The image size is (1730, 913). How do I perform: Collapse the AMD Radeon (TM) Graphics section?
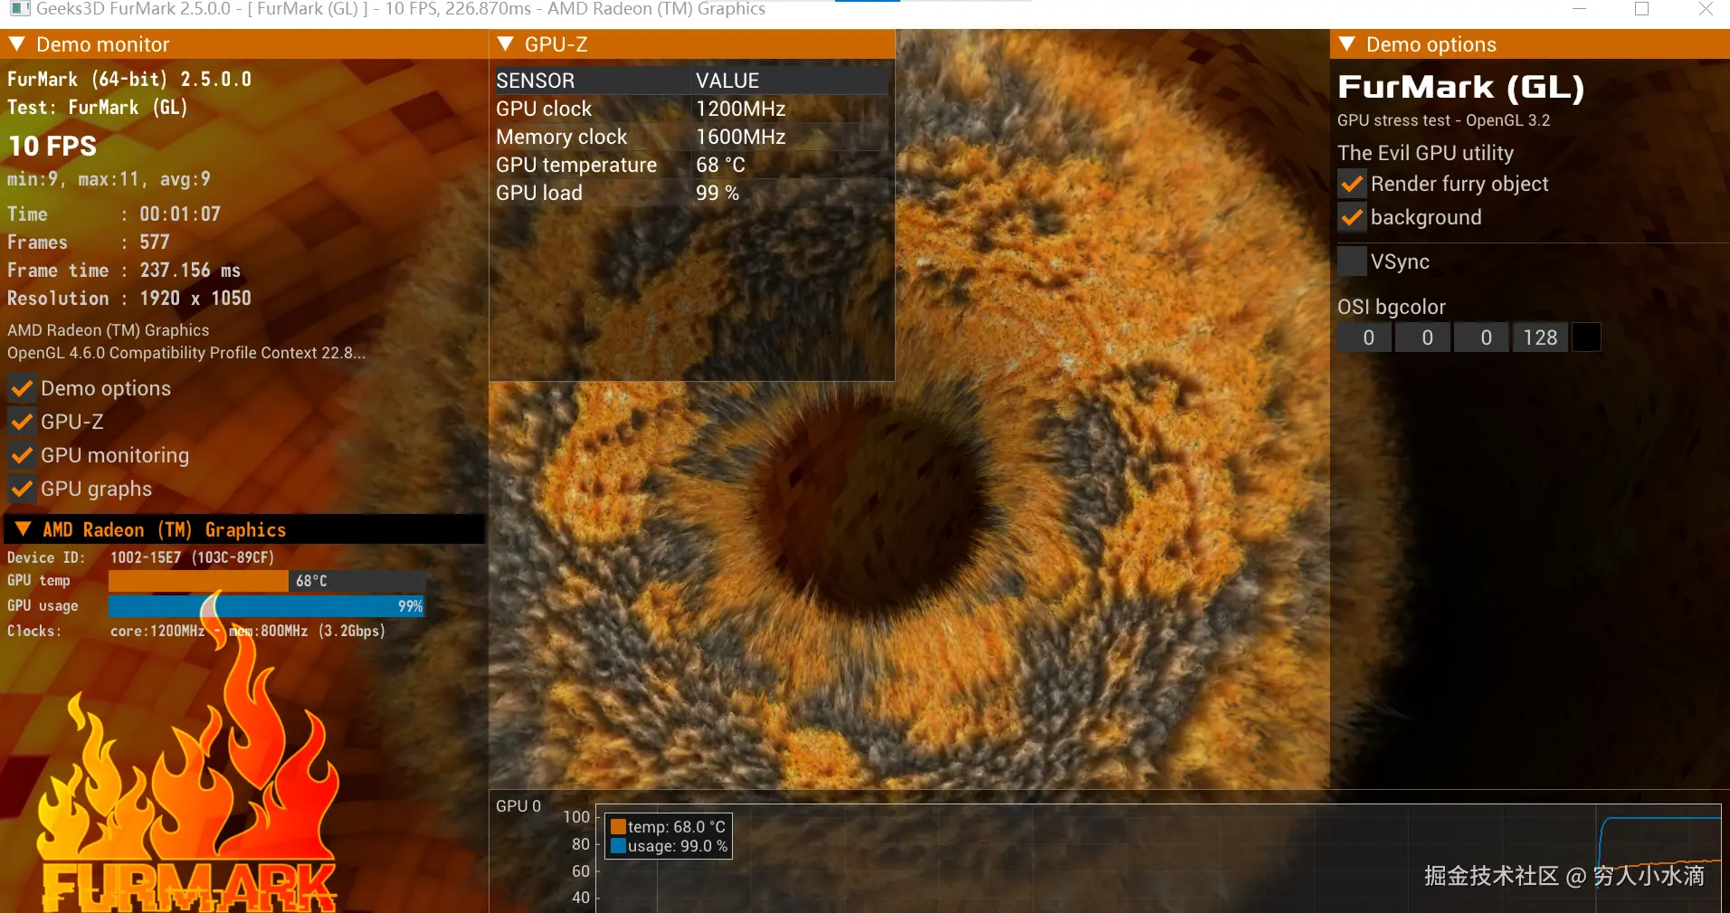[24, 529]
